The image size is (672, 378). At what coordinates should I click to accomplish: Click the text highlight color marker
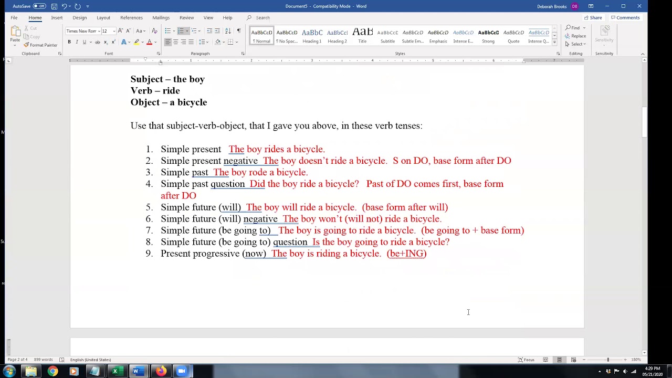tap(136, 42)
